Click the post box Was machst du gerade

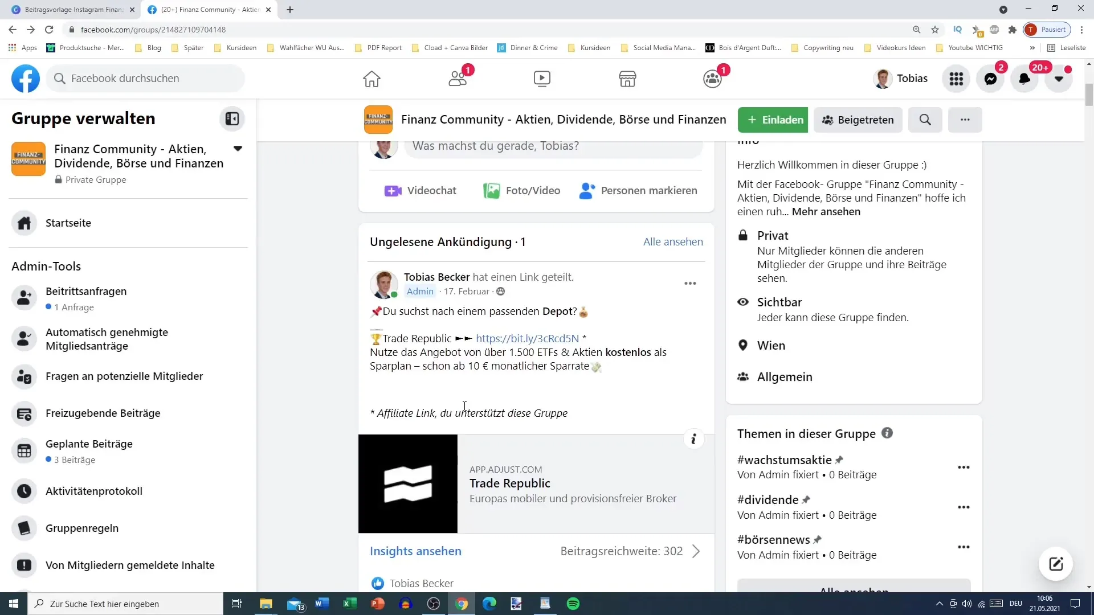[x=553, y=146]
